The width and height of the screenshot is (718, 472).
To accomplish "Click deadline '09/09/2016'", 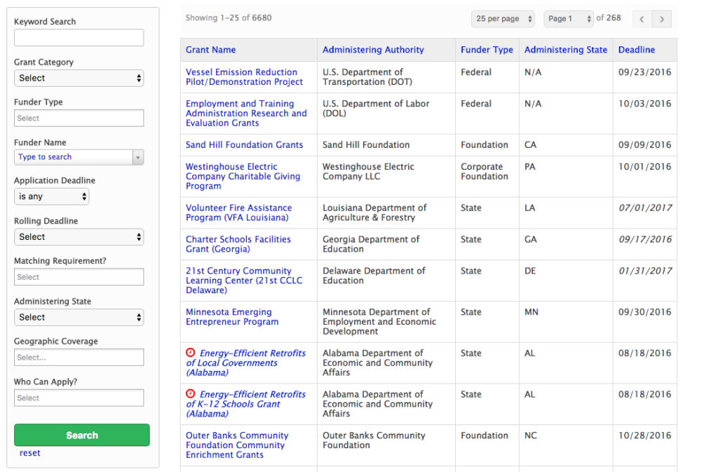I will [645, 144].
